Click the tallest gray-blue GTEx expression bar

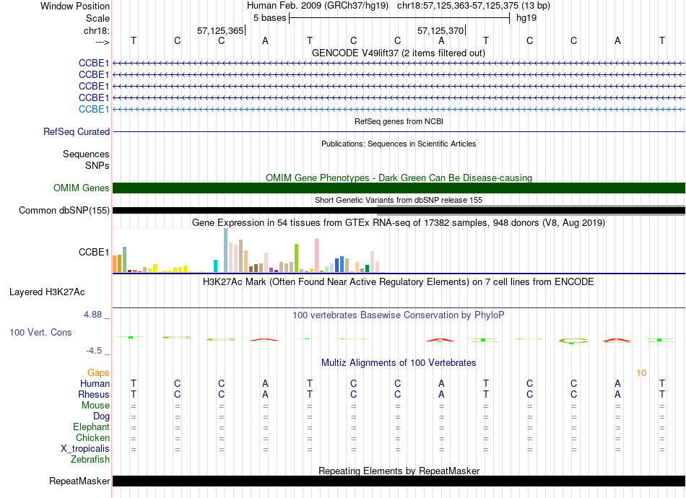226,250
